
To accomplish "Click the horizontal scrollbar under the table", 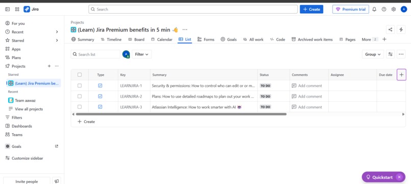I will click(181, 114).
